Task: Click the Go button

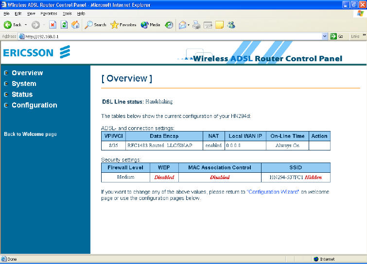Action: pos(337,36)
